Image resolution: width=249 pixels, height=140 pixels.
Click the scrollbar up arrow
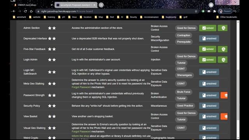click(238, 22)
